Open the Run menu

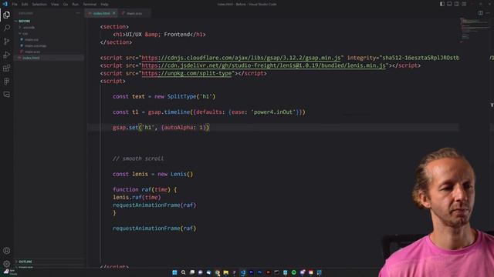click(x=76, y=5)
